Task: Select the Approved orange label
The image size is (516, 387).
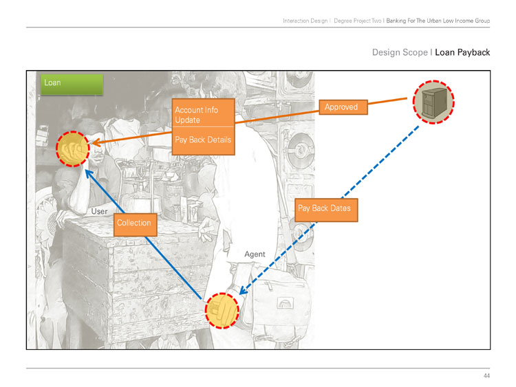Action: tap(343, 107)
